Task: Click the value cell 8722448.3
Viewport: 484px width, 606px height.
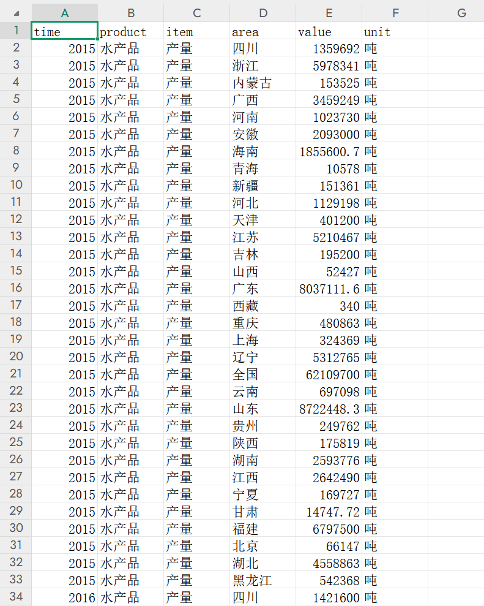Action: (329, 408)
